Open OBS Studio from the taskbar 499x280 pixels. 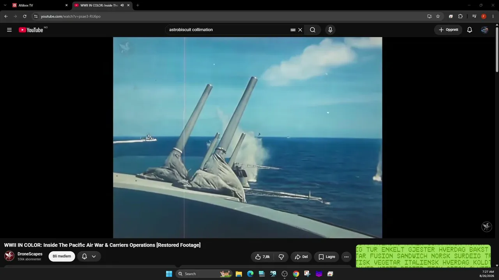pos(285,274)
